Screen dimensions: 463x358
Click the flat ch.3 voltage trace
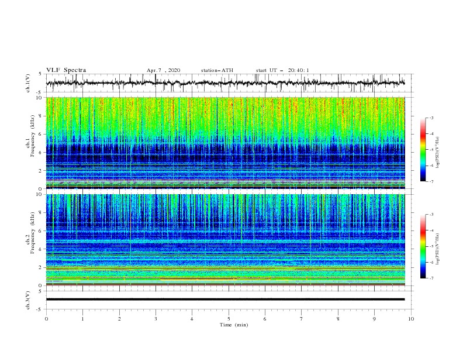225,300
